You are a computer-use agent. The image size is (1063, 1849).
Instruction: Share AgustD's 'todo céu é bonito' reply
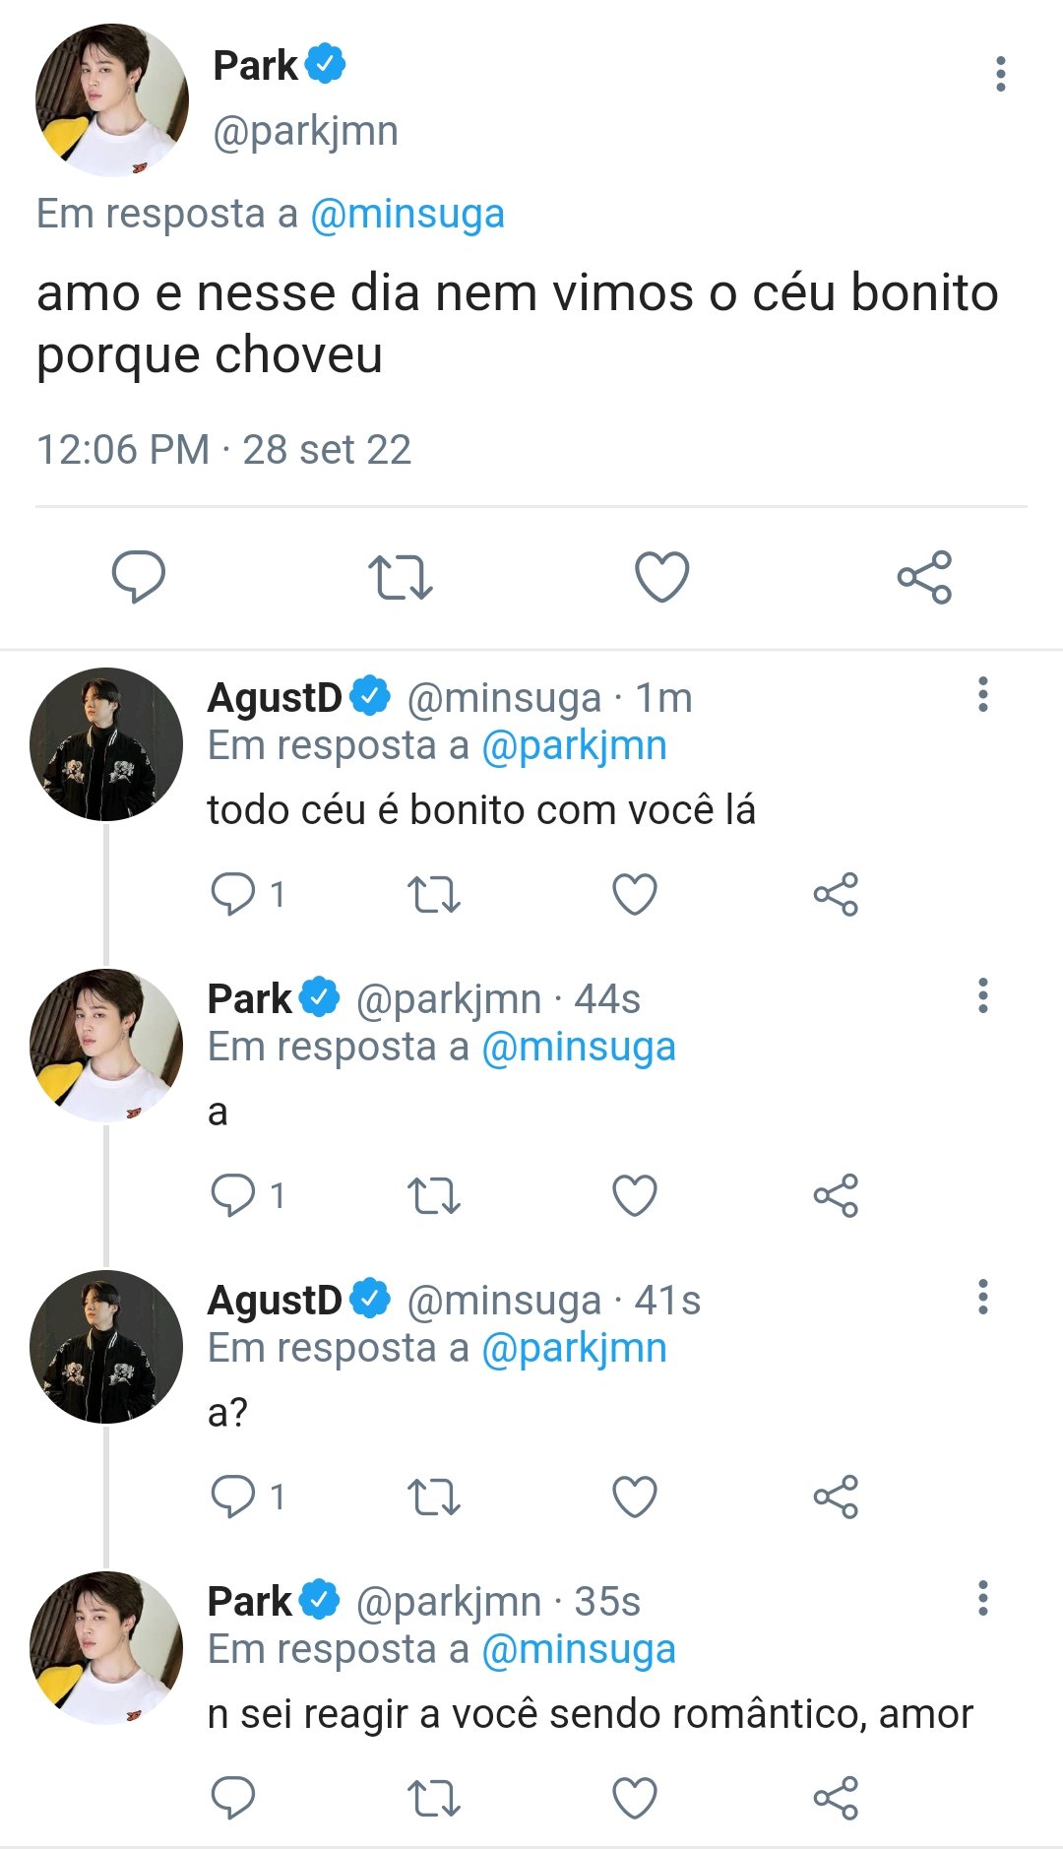tap(836, 894)
